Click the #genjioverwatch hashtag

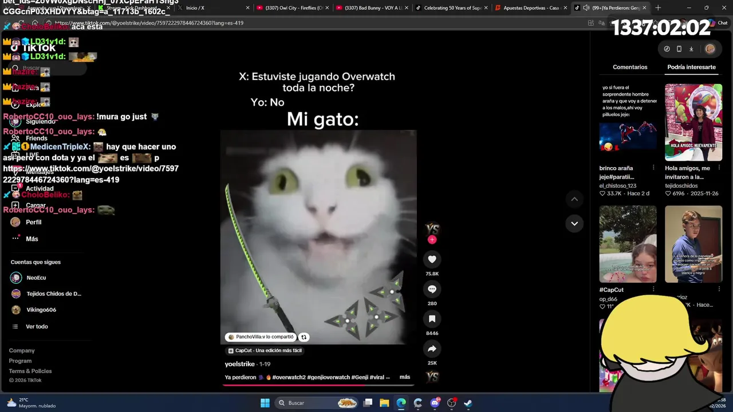[328, 377]
